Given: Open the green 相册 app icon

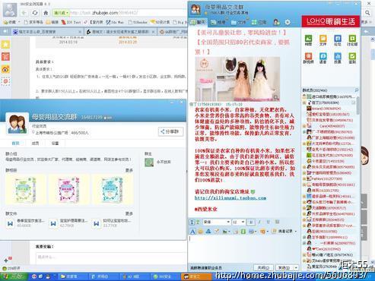Looking at the screenshot, I should 308,40.
